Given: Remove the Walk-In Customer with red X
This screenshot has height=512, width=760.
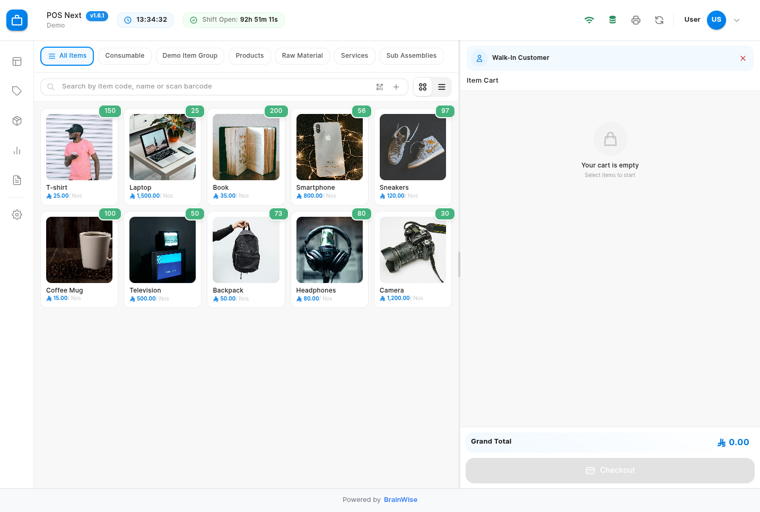Looking at the screenshot, I should click(743, 58).
